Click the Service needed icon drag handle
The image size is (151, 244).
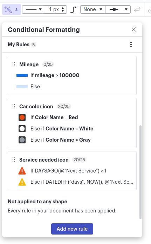point(14,160)
